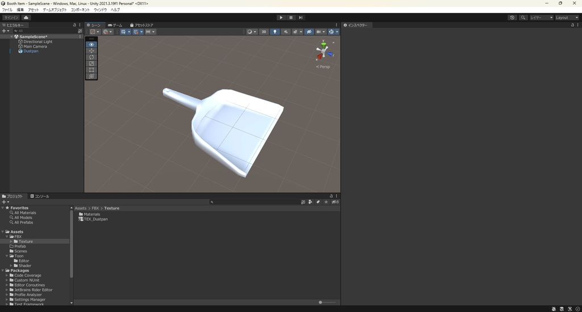This screenshot has height=312, width=582.
Task: Search by label tag icon in Project panel
Action: 318,202
